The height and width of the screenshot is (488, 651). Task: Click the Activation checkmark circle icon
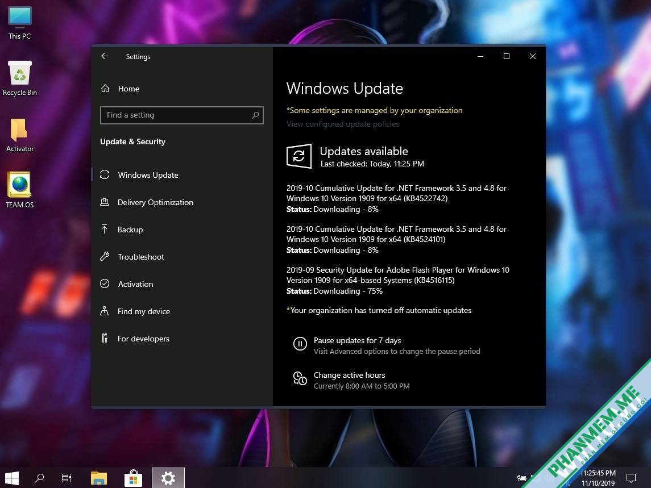[x=105, y=284]
